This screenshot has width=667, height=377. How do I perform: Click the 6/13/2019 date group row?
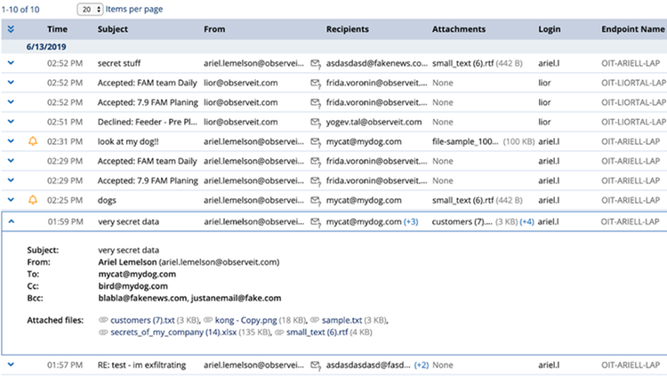(x=333, y=47)
